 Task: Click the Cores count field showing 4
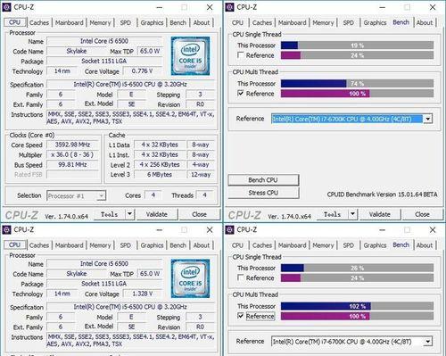coord(153,195)
